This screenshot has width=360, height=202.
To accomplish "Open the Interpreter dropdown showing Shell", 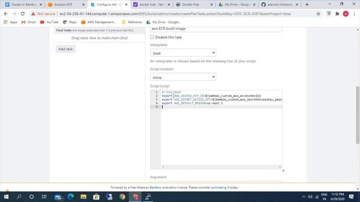I will (x=183, y=53).
